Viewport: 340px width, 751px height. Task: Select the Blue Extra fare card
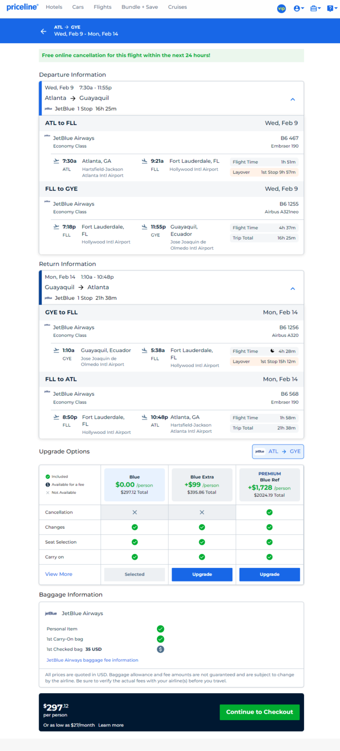click(202, 485)
